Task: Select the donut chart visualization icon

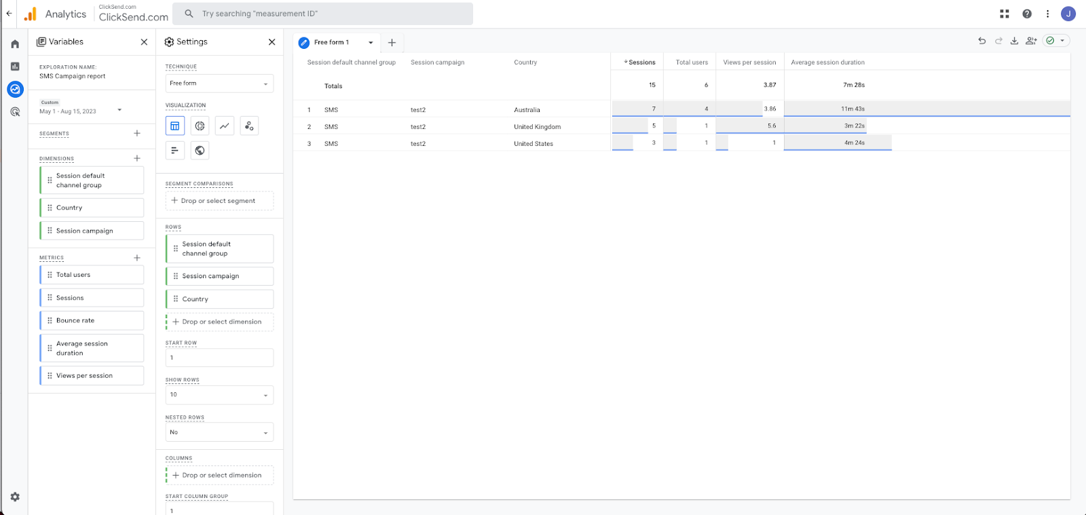Action: [x=200, y=126]
